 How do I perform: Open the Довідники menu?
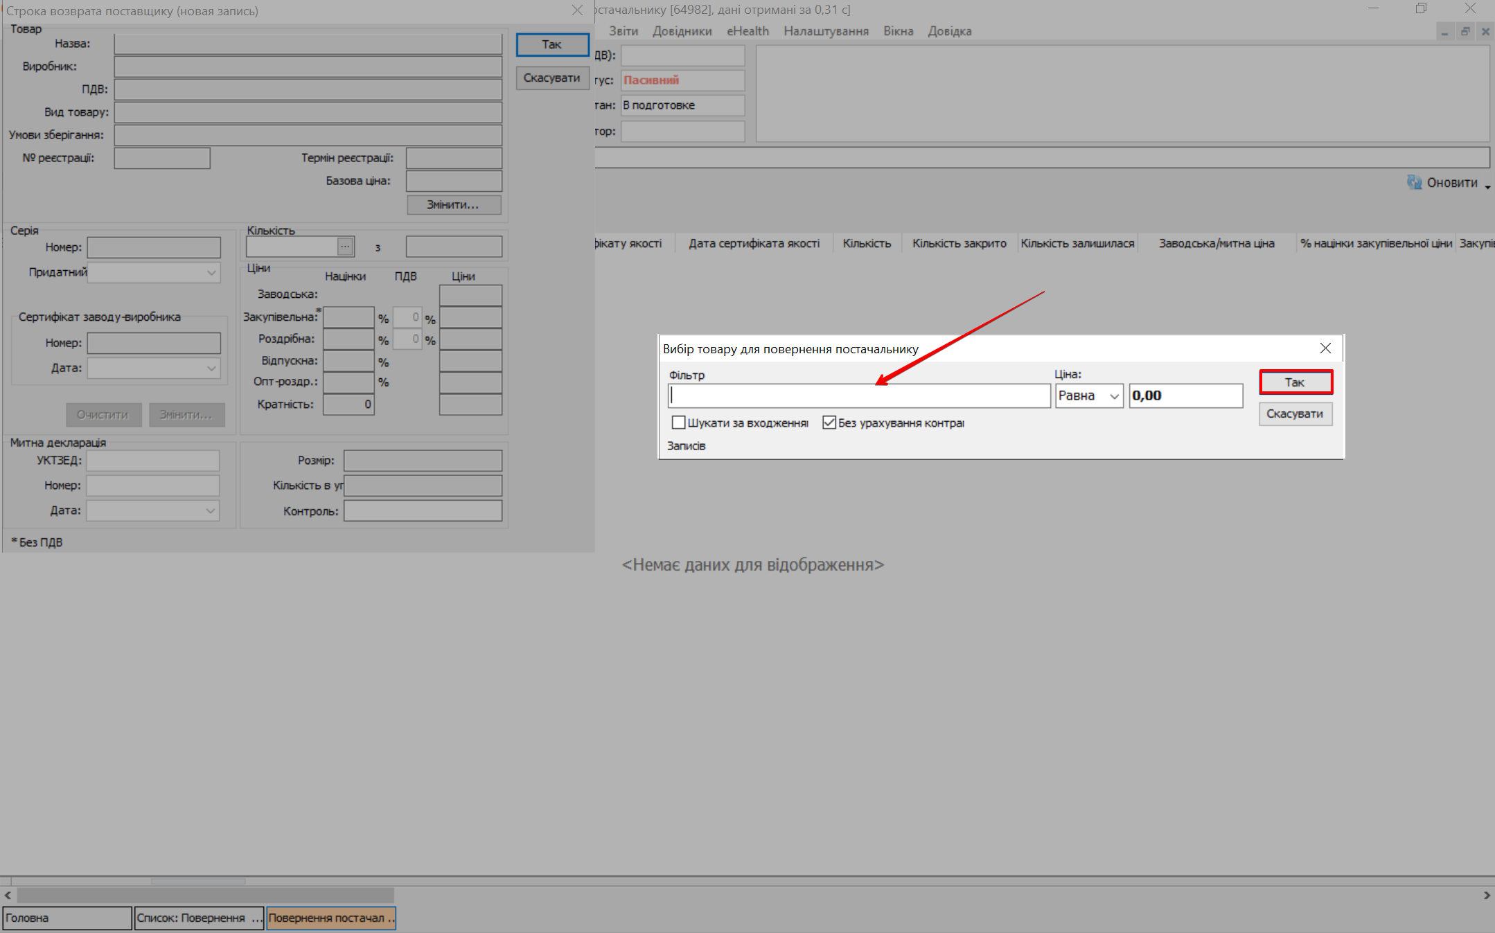(682, 31)
